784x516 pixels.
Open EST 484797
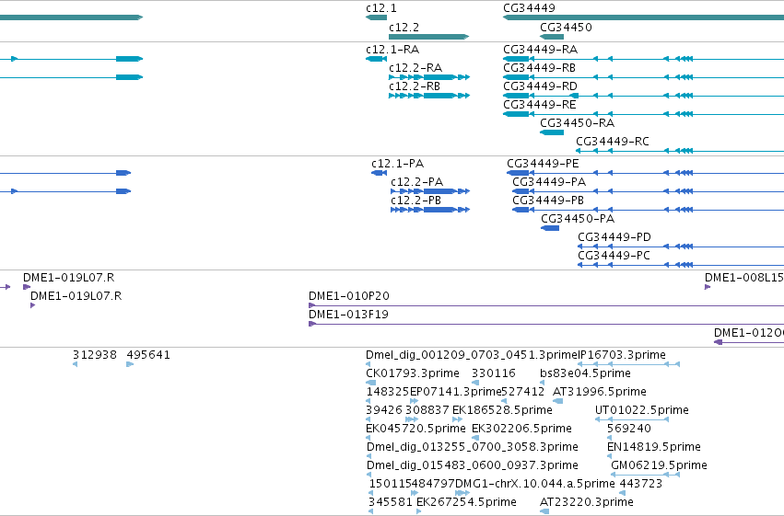(434, 485)
